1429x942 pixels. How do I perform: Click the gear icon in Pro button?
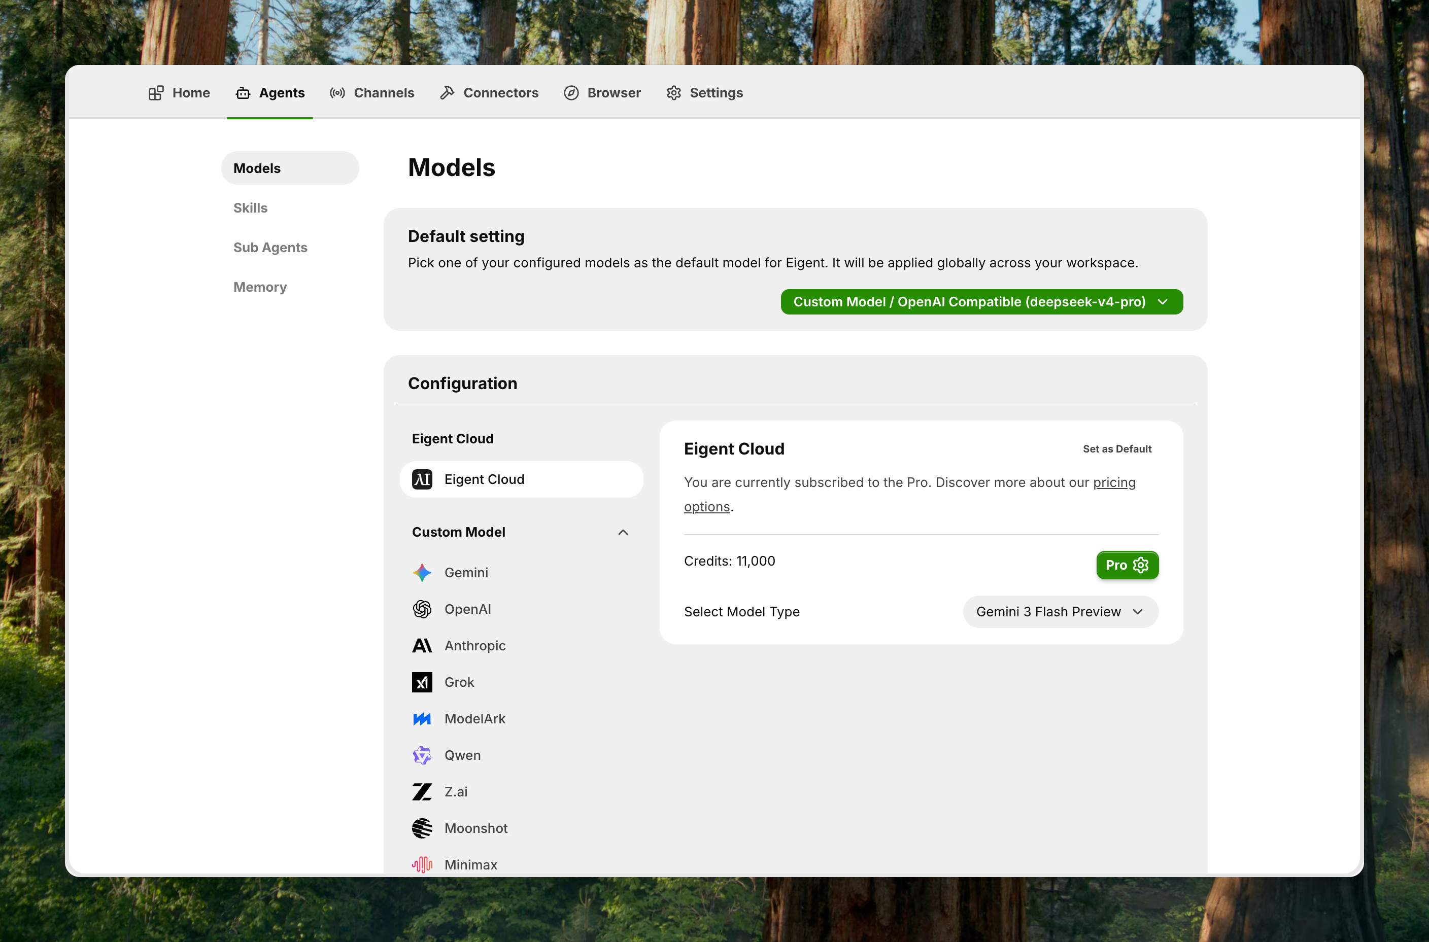click(1141, 565)
